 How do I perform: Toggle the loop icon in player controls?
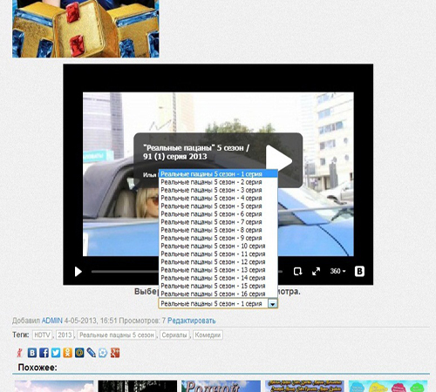click(297, 272)
